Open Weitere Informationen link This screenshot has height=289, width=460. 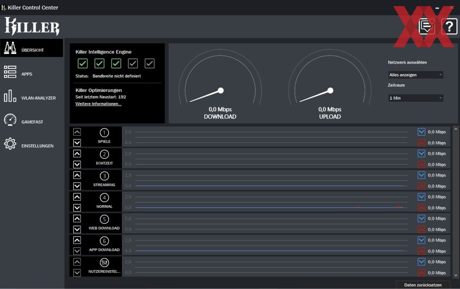click(98, 104)
